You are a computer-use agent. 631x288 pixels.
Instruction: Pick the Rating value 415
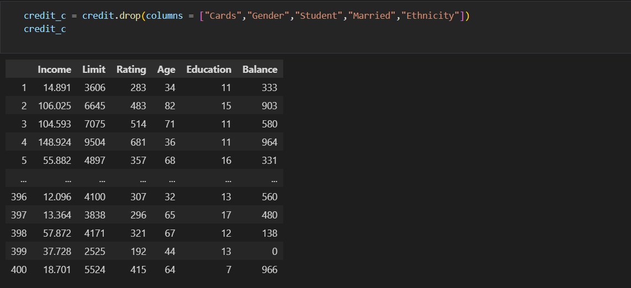click(139, 269)
